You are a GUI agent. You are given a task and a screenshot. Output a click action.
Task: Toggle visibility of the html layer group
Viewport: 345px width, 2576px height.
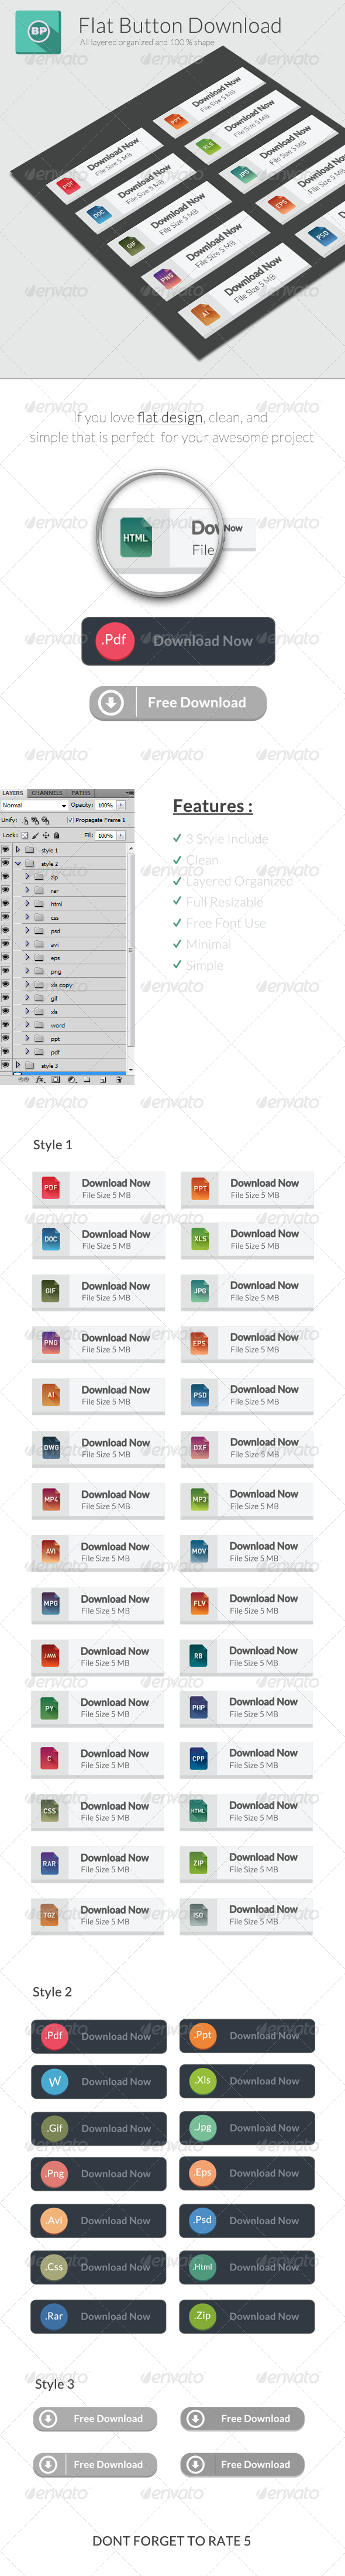(5, 904)
